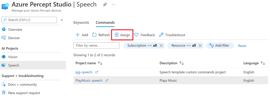
Task: Select Speech under AI Projects
Action: click(14, 65)
